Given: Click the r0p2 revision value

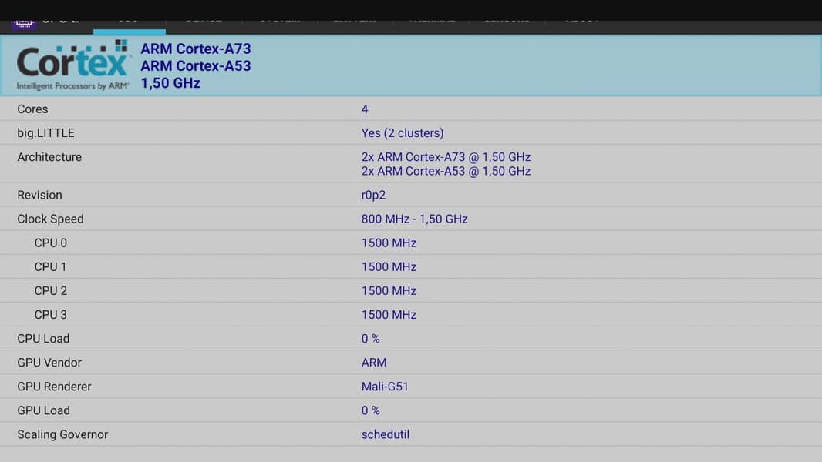Looking at the screenshot, I should (373, 195).
